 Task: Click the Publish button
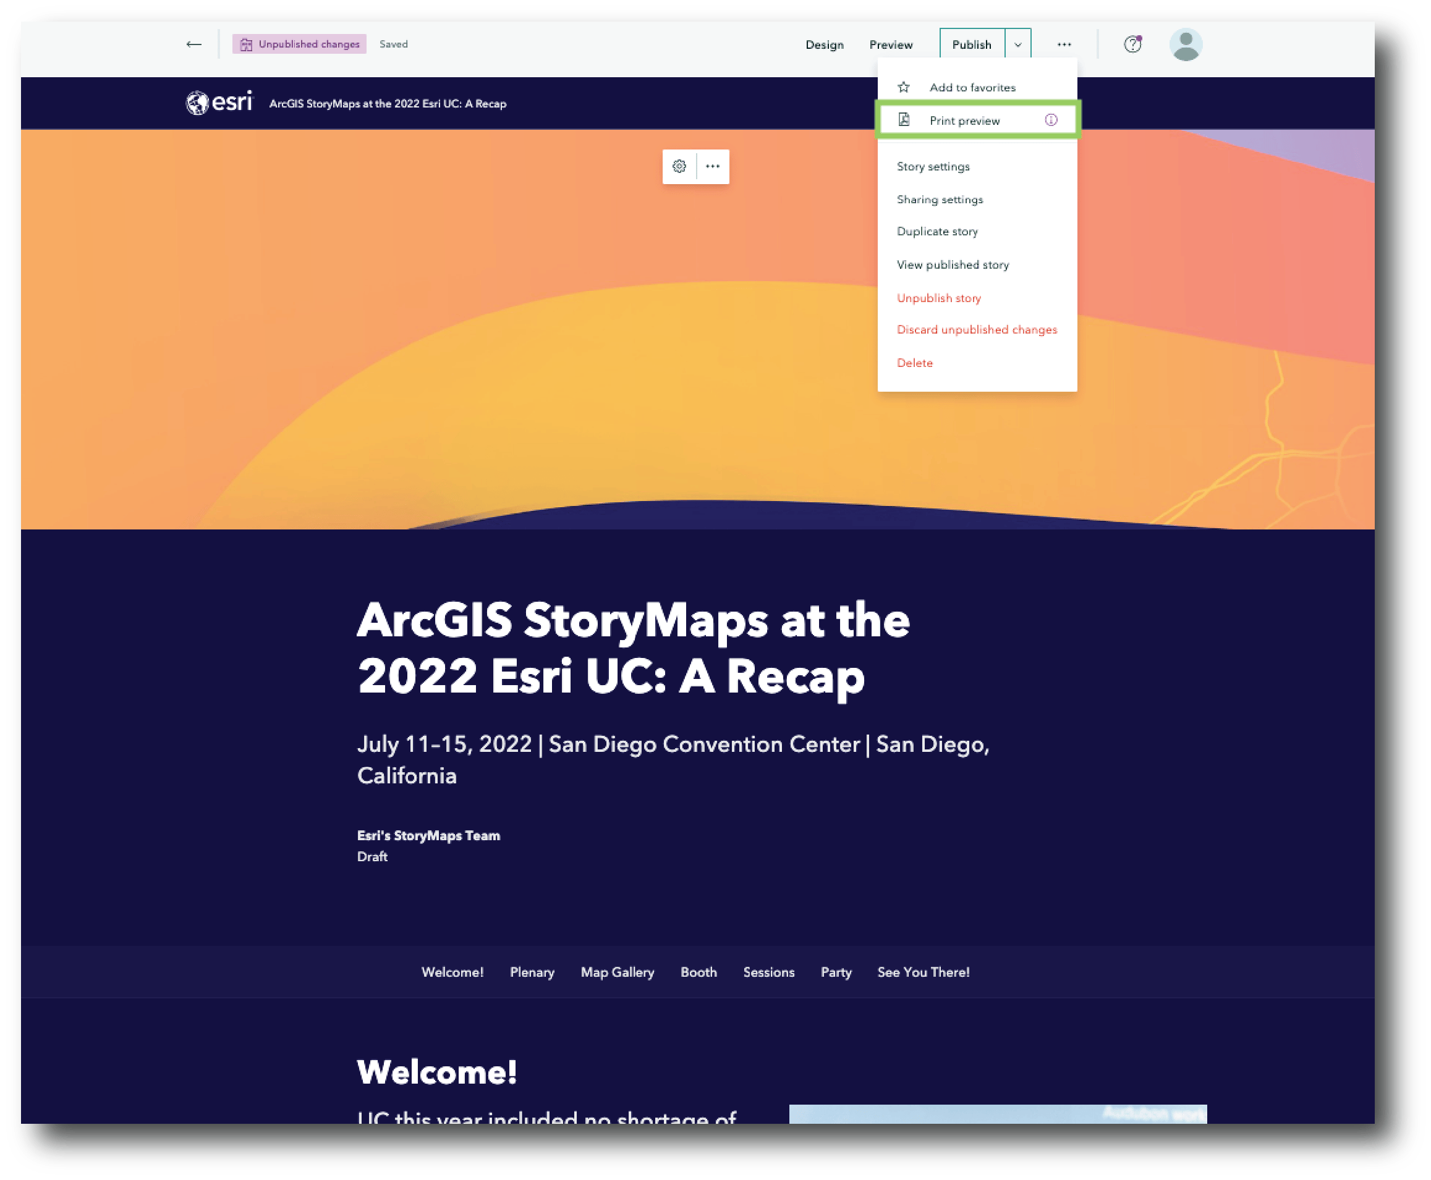click(972, 44)
